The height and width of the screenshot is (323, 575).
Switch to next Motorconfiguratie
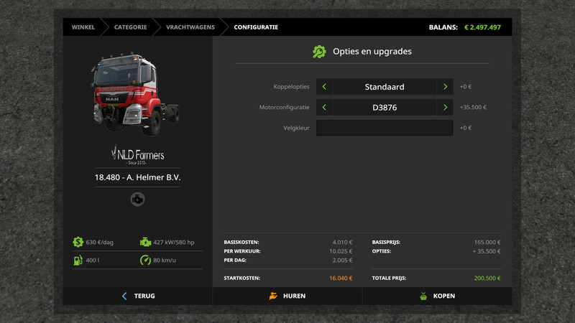[446, 108]
